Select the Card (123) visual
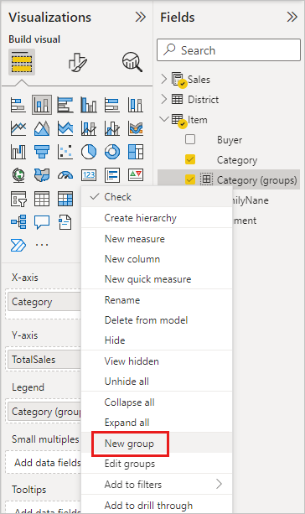305x514 pixels. coord(89,175)
